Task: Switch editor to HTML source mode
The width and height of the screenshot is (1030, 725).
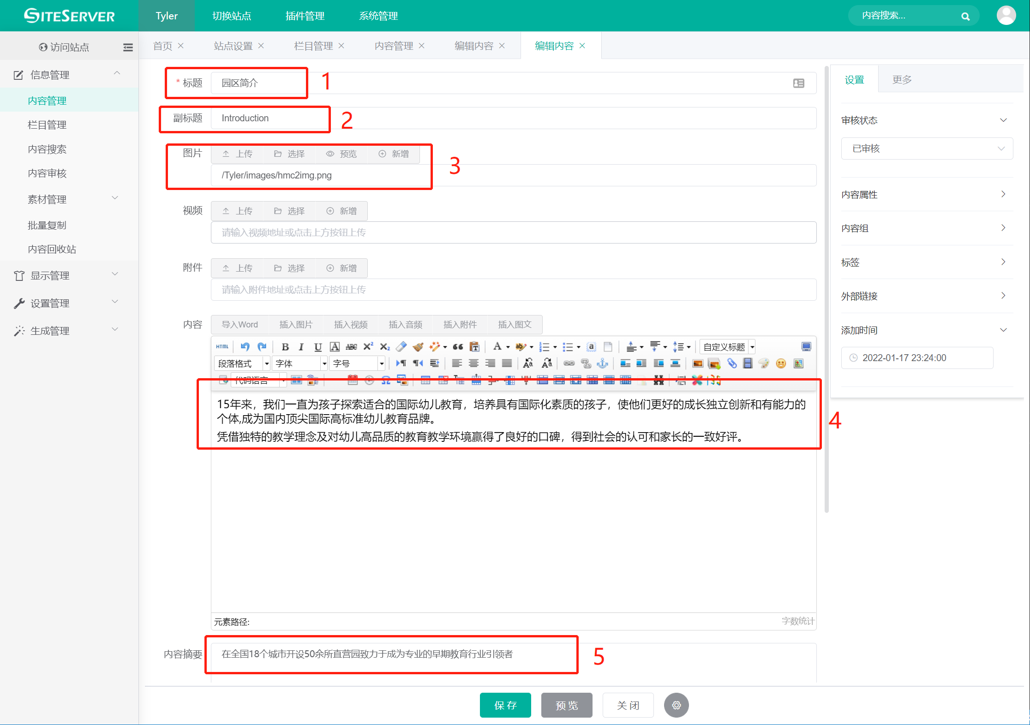Action: 222,347
